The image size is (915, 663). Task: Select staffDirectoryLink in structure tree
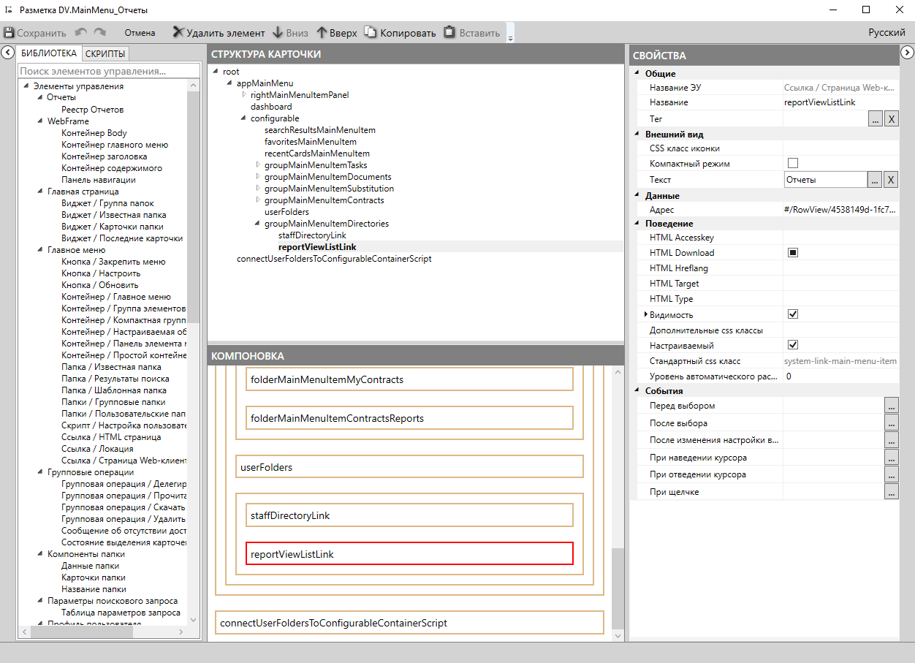pos(312,235)
